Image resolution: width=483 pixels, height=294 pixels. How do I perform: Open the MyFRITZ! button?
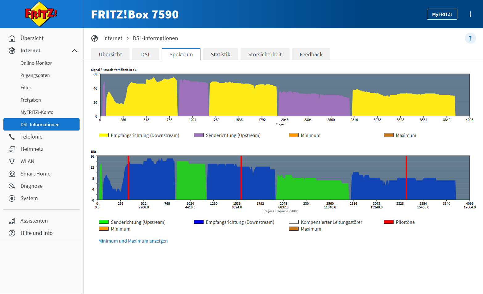pos(442,14)
